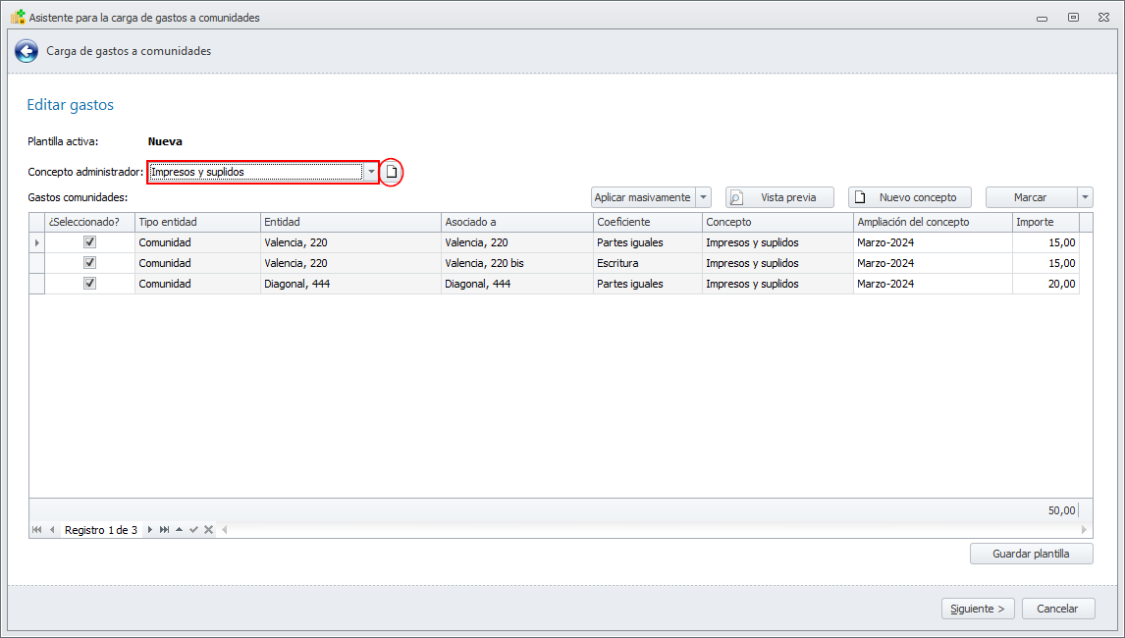The height and width of the screenshot is (638, 1125).
Task: Sort by Ampliación del concepto header
Action: [933, 223]
